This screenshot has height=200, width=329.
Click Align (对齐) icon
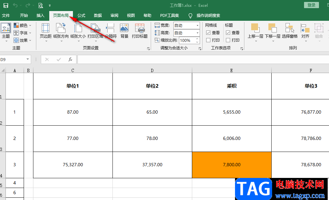305,28
